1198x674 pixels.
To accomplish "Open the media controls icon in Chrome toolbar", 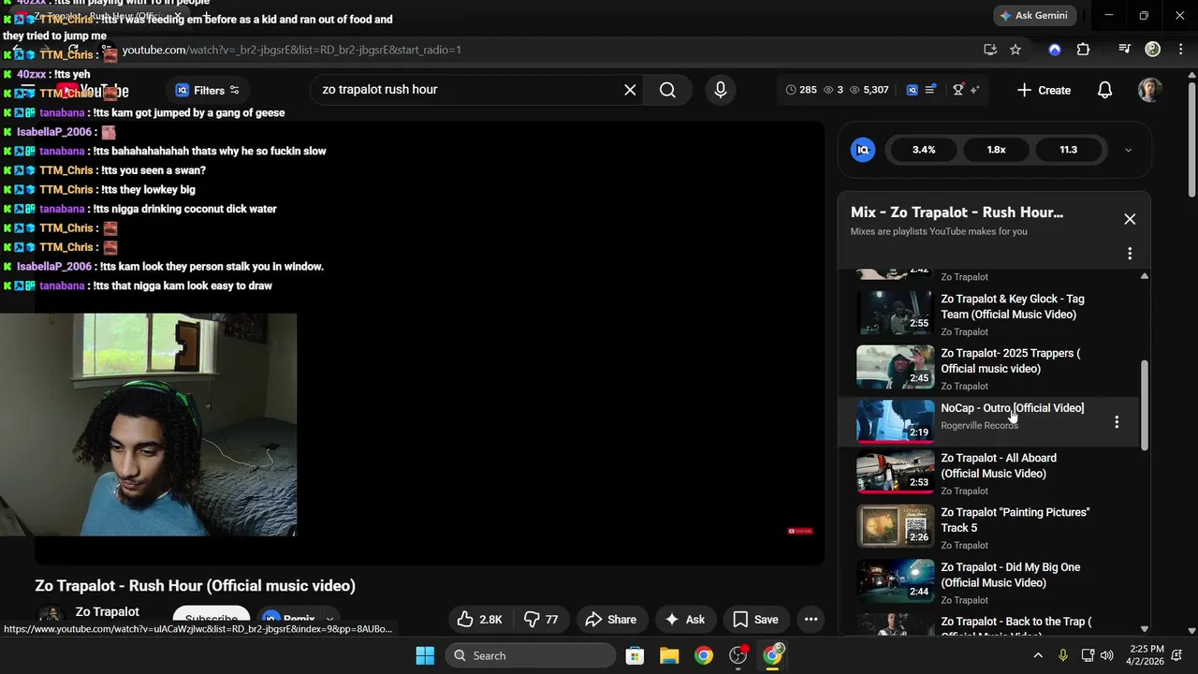I will (1125, 50).
